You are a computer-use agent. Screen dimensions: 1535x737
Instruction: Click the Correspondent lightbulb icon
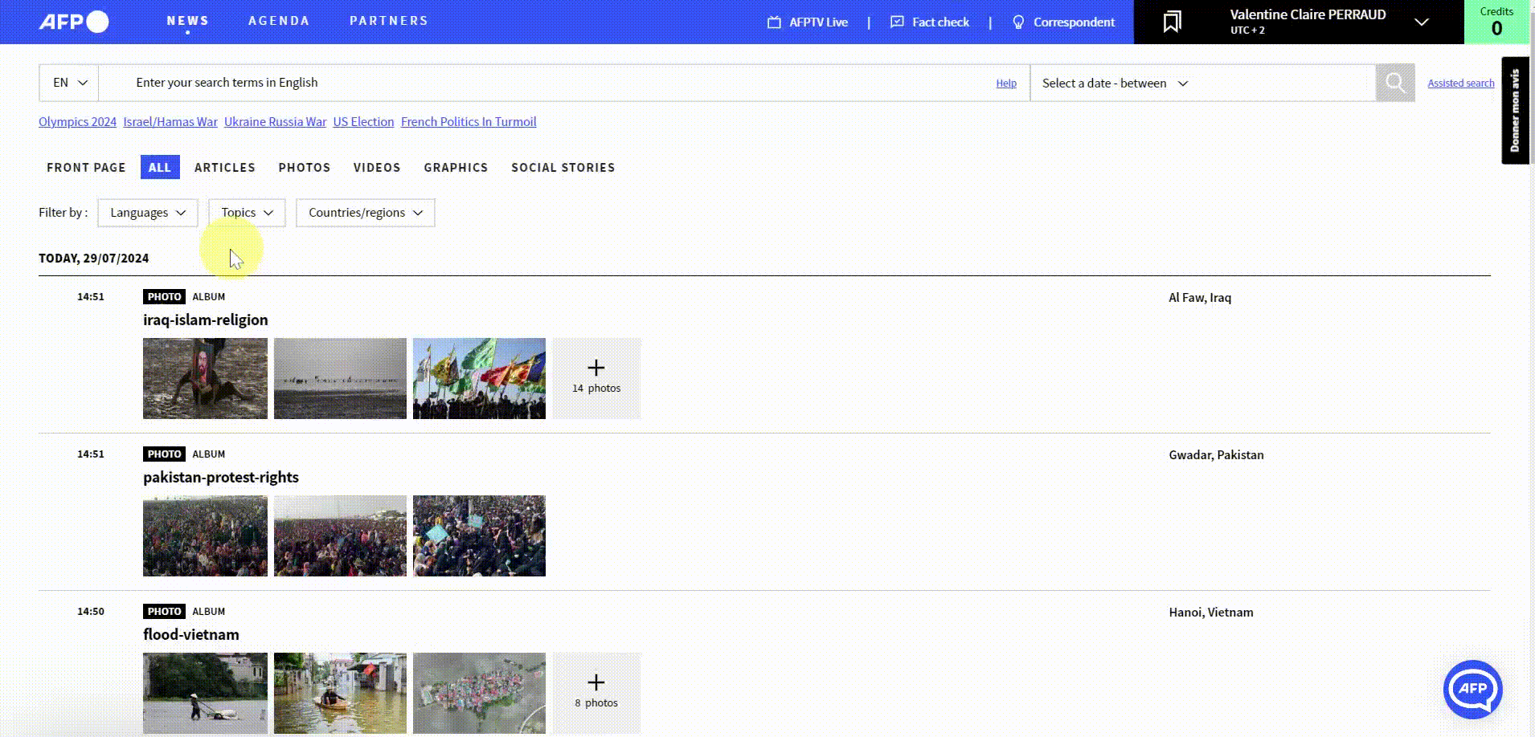[1018, 22]
